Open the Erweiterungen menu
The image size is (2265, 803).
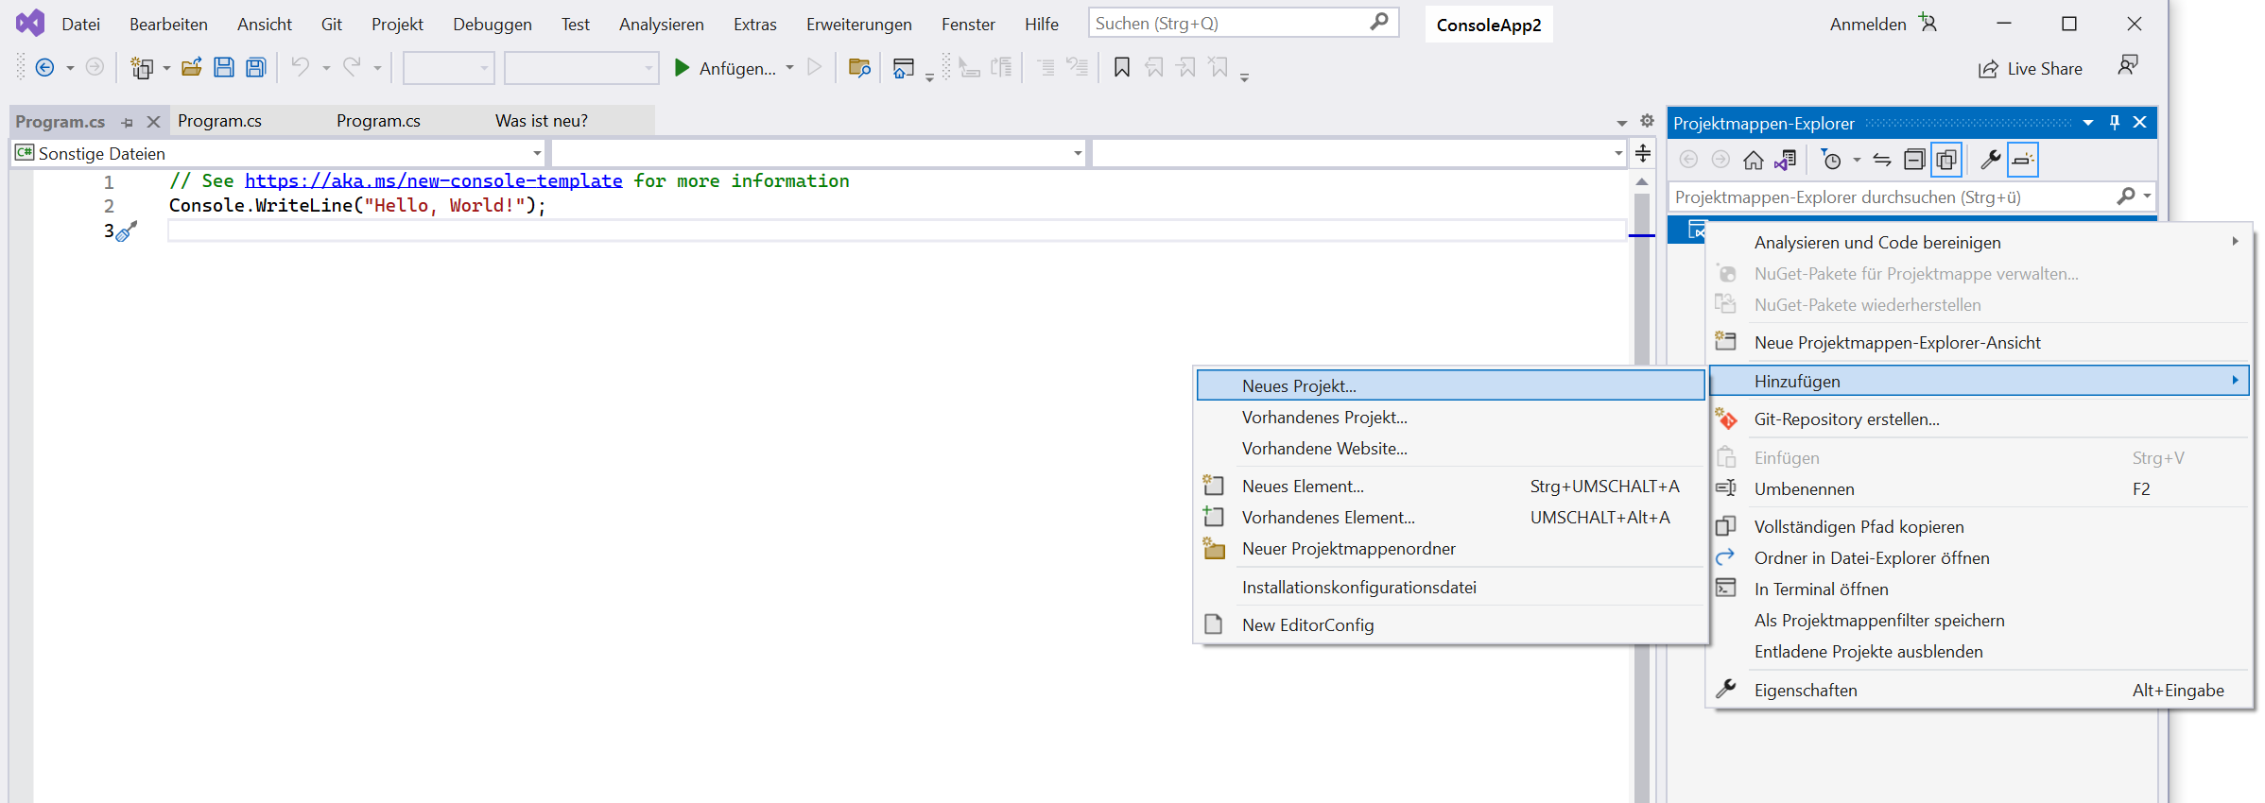click(858, 24)
